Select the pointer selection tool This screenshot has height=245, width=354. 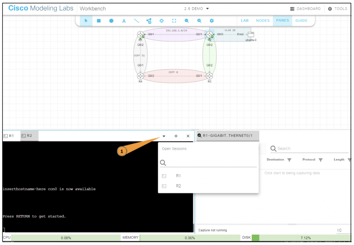click(x=86, y=21)
